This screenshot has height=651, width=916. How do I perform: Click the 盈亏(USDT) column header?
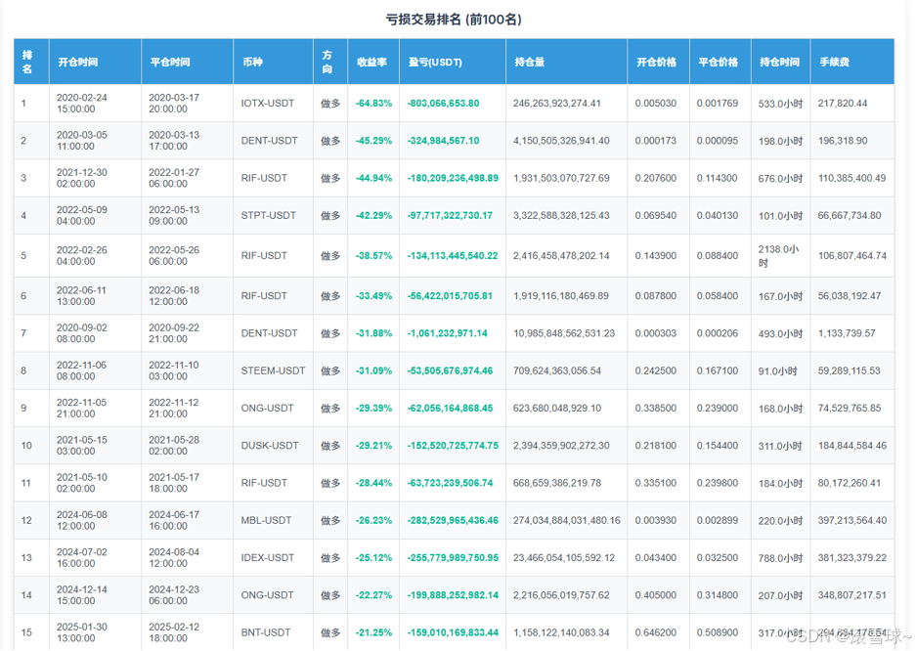tap(453, 62)
